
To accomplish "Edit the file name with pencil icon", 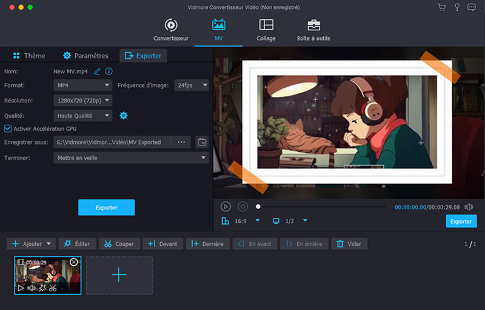I will coord(97,71).
